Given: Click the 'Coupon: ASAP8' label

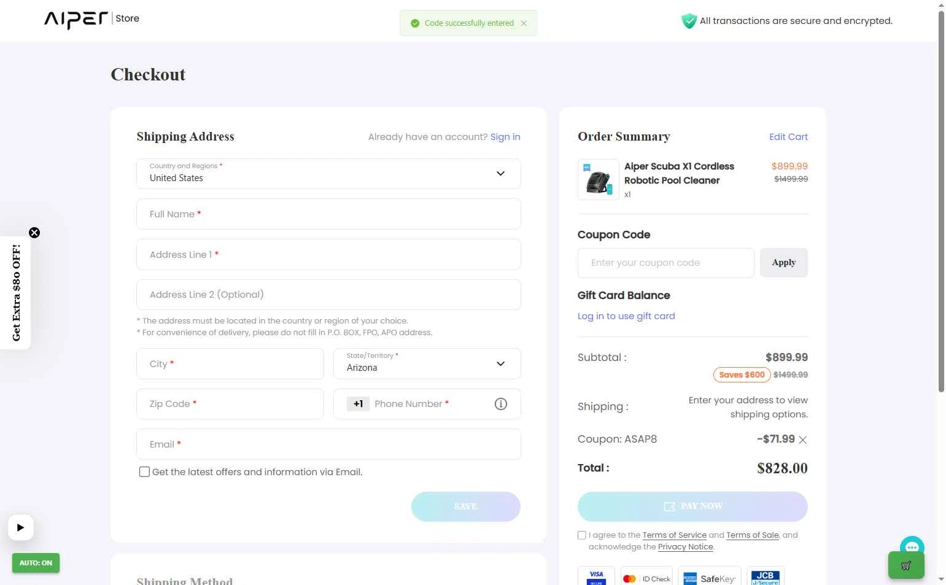Looking at the screenshot, I should pyautogui.click(x=617, y=439).
